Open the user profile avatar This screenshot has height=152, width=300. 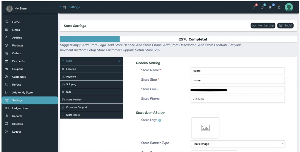point(289,7)
